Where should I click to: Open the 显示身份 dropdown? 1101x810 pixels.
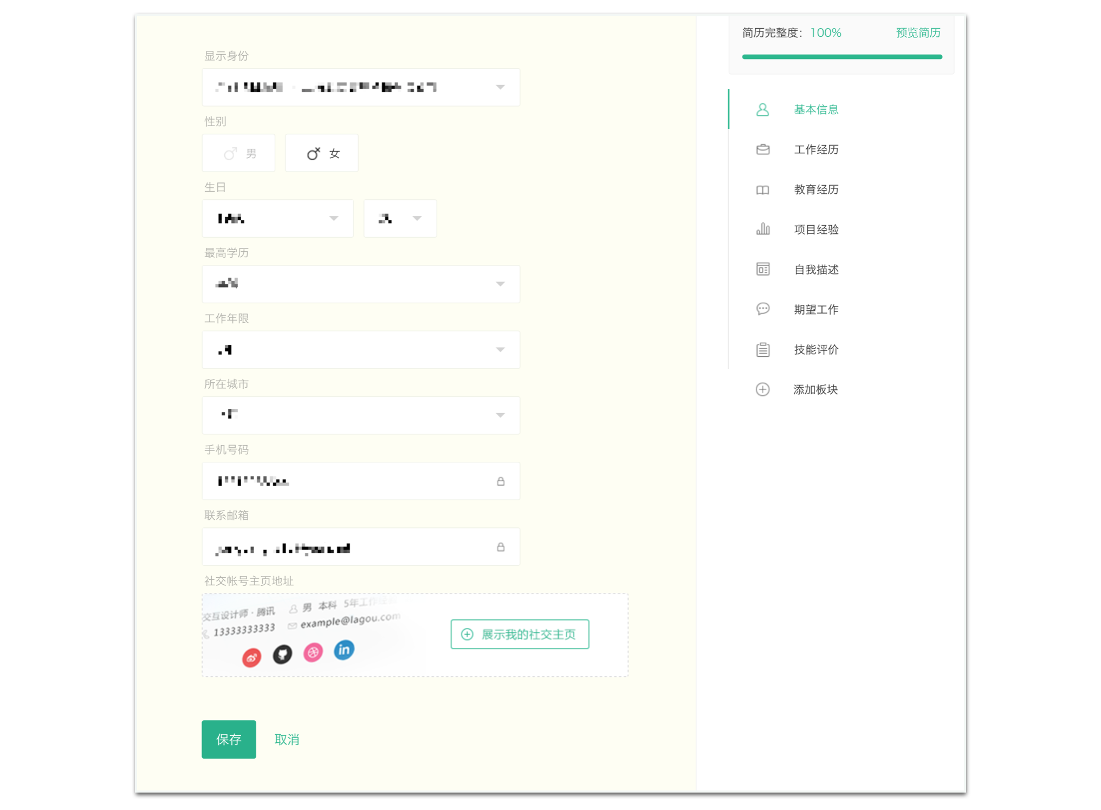pos(360,87)
